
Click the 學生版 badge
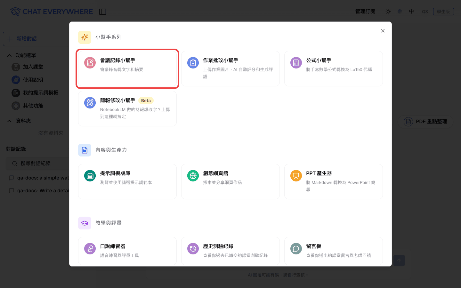tap(443, 12)
